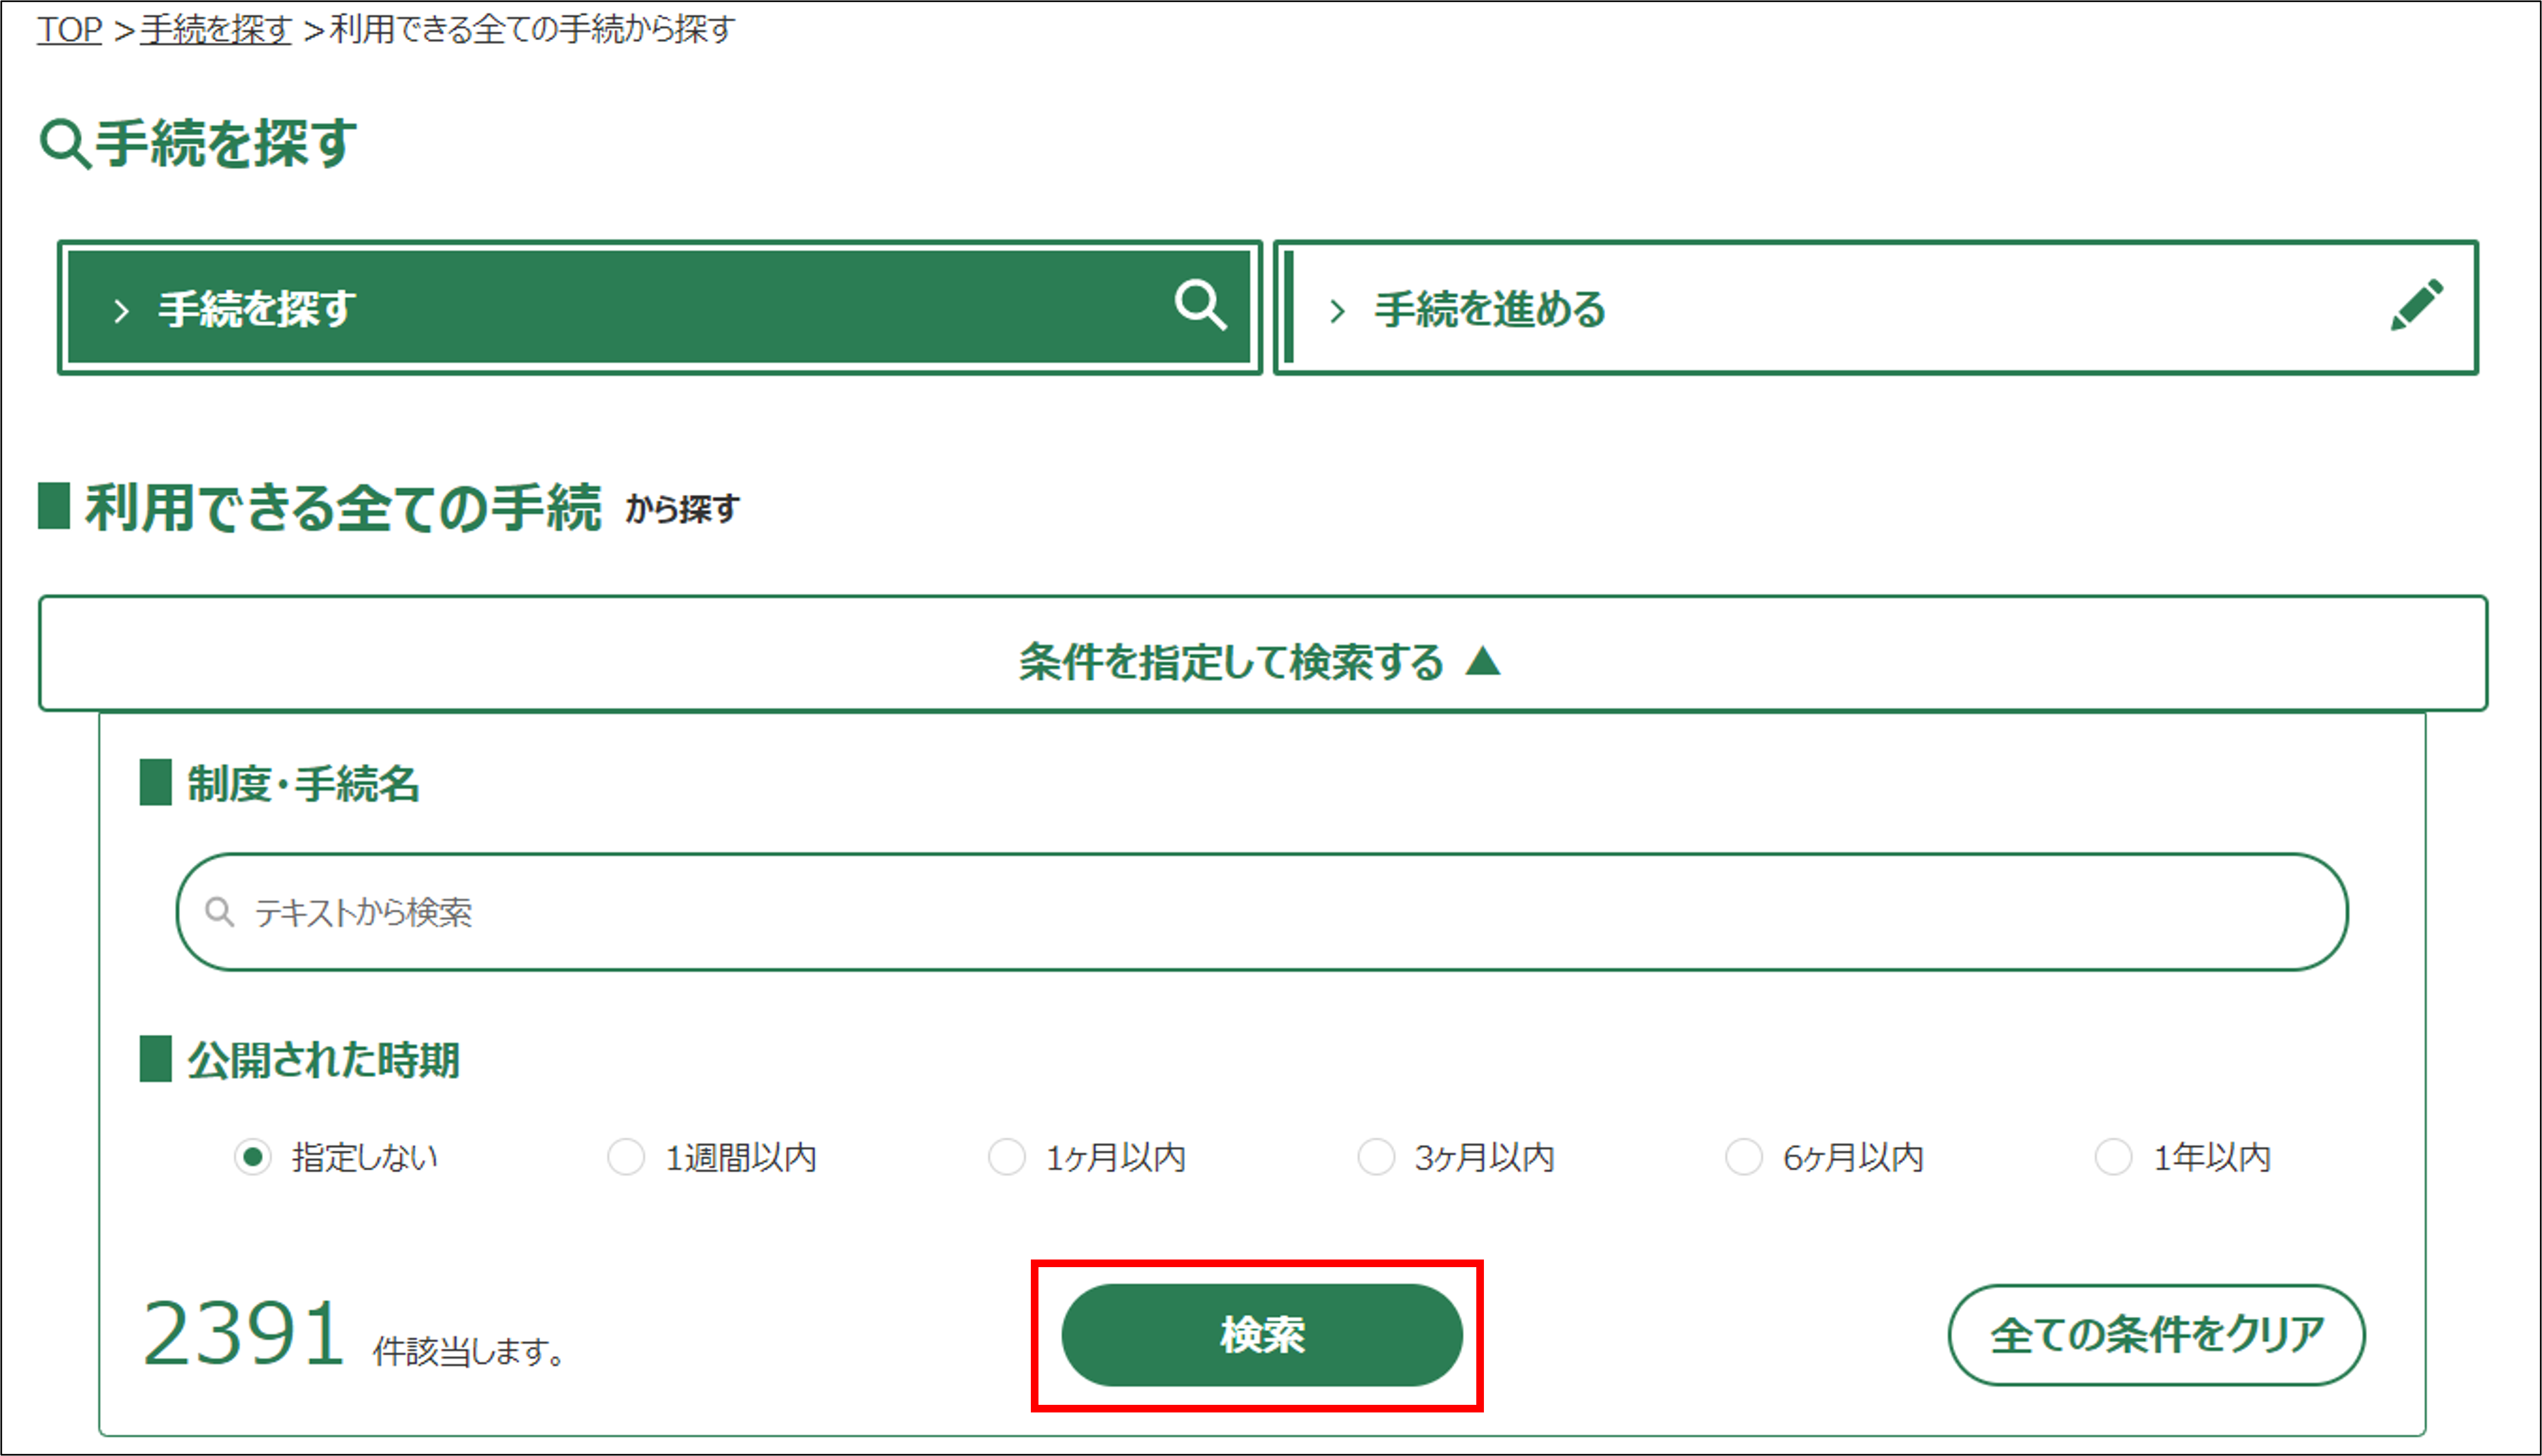Viewport: 2542px width, 1456px height.
Task: Choose the 1年以内 radio option
Action: [2113, 1157]
